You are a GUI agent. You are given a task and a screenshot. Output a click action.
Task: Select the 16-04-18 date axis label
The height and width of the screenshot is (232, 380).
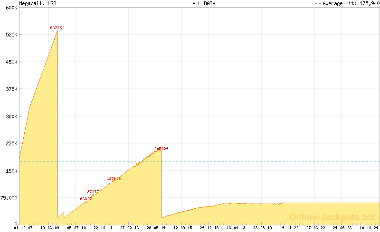click(236, 228)
